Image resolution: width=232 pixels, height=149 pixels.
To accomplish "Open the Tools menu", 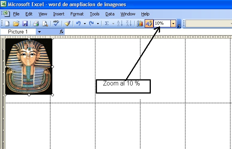I will 95,14.
